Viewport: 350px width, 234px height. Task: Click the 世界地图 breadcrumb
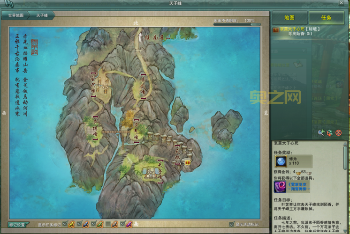point(16,15)
